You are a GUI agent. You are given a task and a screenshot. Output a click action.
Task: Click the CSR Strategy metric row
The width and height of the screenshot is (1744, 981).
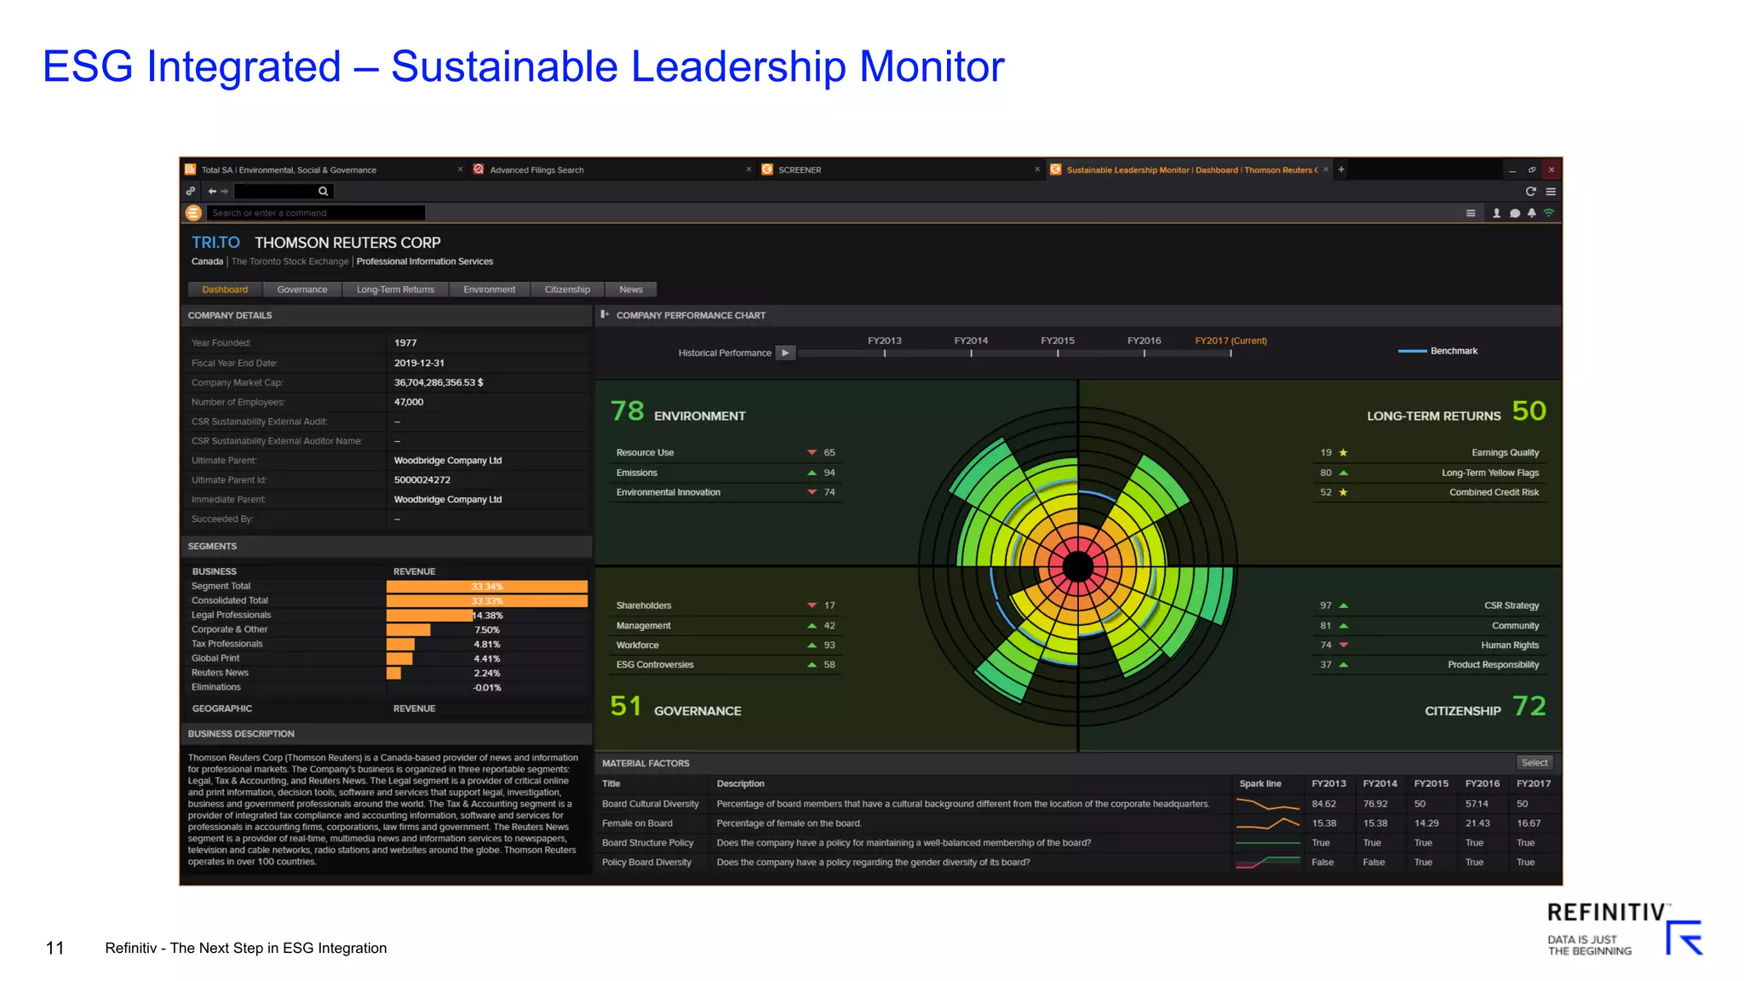1429,605
